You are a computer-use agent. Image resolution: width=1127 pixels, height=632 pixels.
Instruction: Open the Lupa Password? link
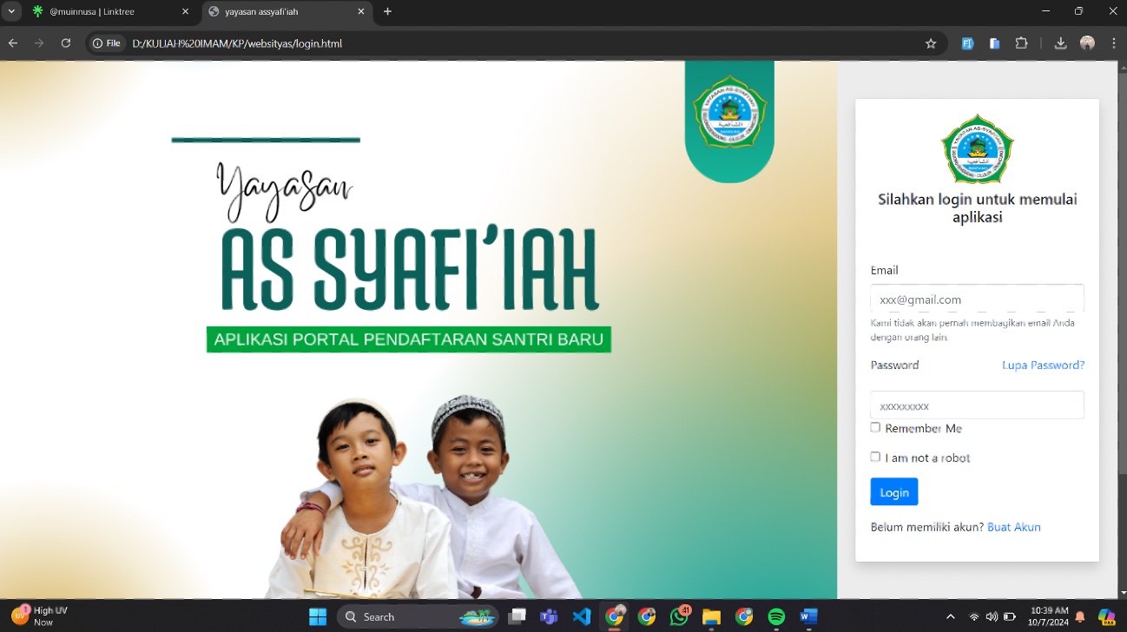pos(1043,365)
